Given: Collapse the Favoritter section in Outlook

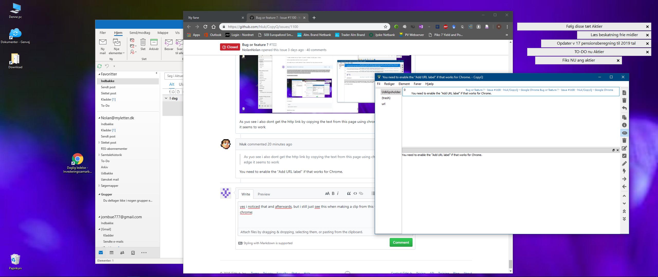Looking at the screenshot, I should [x=100, y=74].
